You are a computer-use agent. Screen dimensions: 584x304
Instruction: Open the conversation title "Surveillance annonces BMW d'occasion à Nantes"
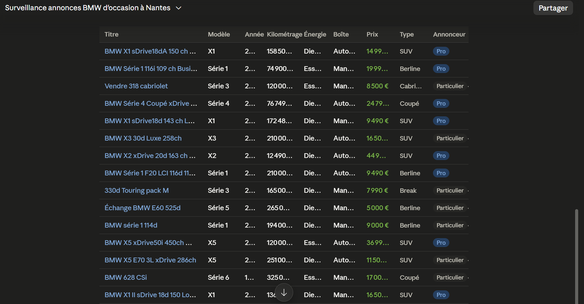tap(88, 8)
